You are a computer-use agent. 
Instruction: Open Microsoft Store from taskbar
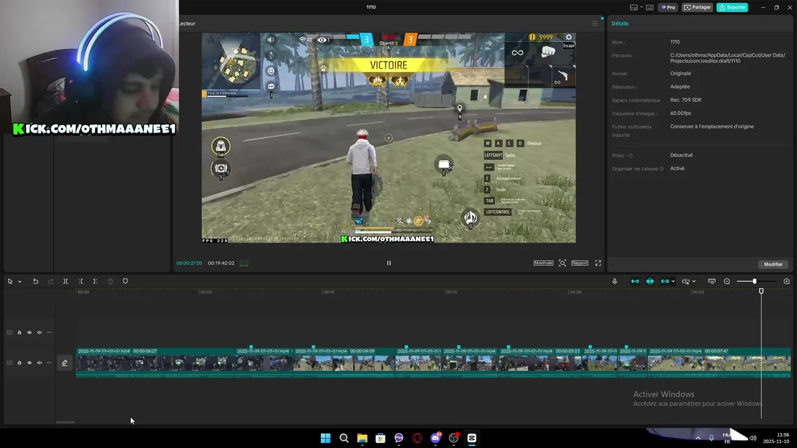pyautogui.click(x=380, y=438)
